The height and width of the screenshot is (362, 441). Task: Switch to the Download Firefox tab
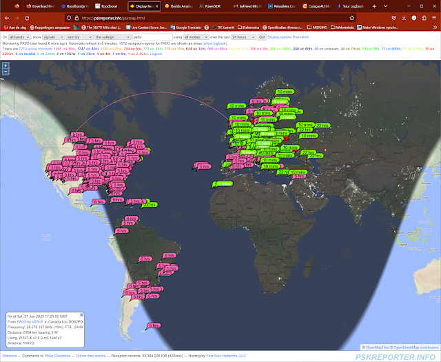coord(40,6)
